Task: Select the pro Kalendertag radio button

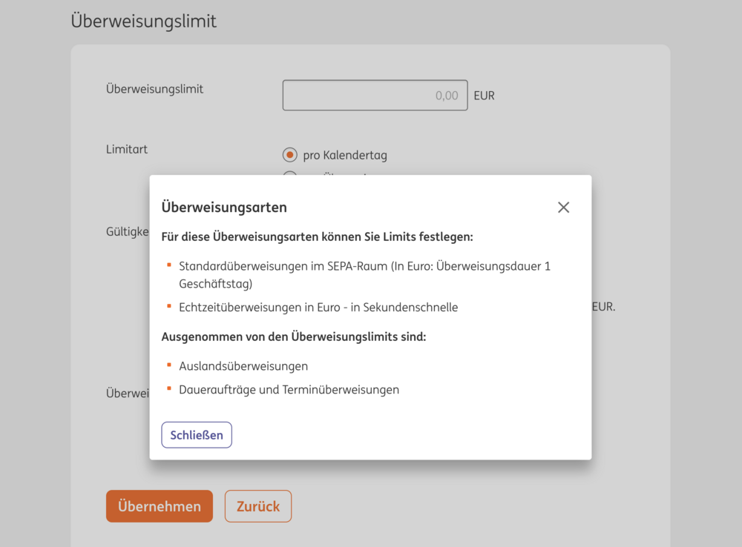Action: (x=290, y=155)
